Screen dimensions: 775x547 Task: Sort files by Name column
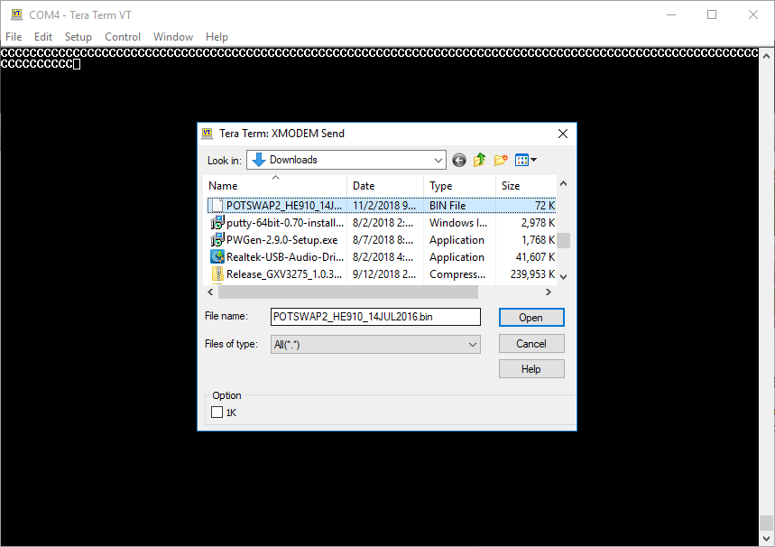275,185
